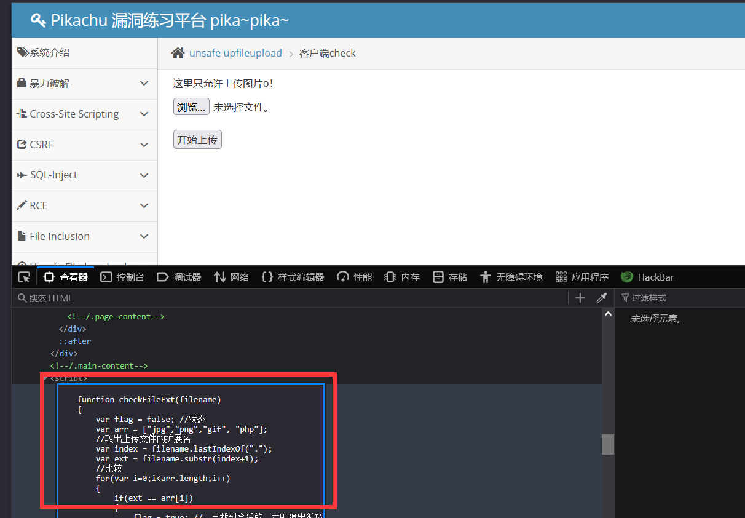Click the <!--/.main-content--> comment line
This screenshot has width=745, height=518.
point(99,365)
